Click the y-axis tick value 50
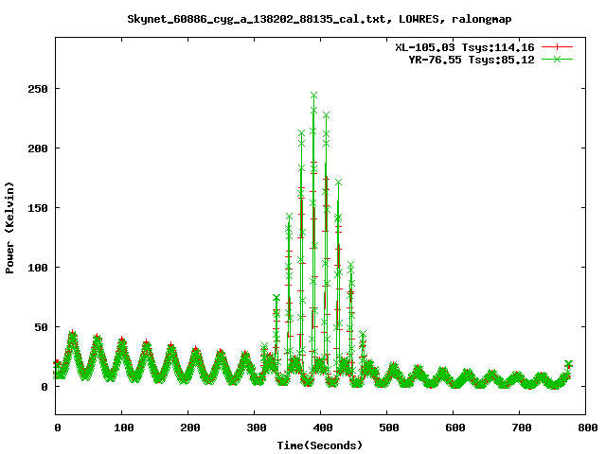Image resolution: width=606 pixels, height=454 pixels. tap(41, 327)
